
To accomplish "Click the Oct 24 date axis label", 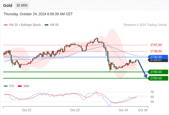I will pyautogui.click(x=123, y=110).
